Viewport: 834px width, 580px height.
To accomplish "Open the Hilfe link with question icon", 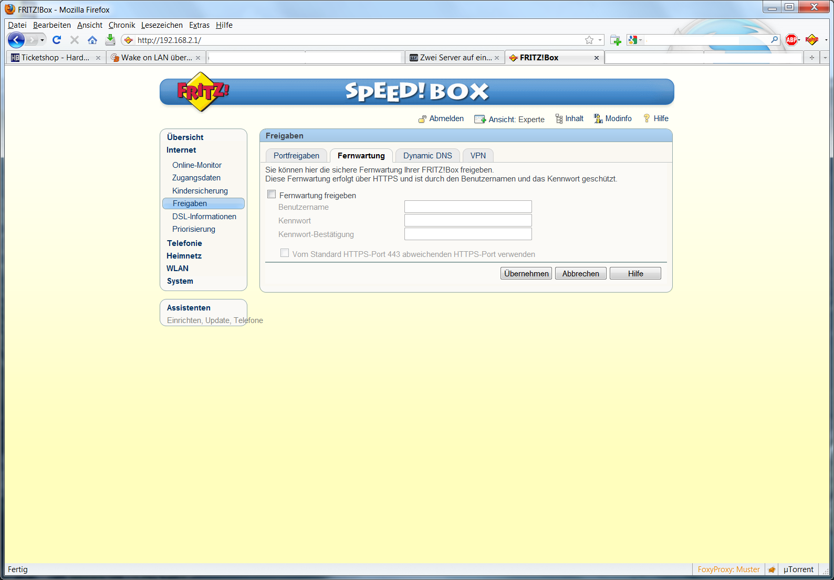I will 656,119.
